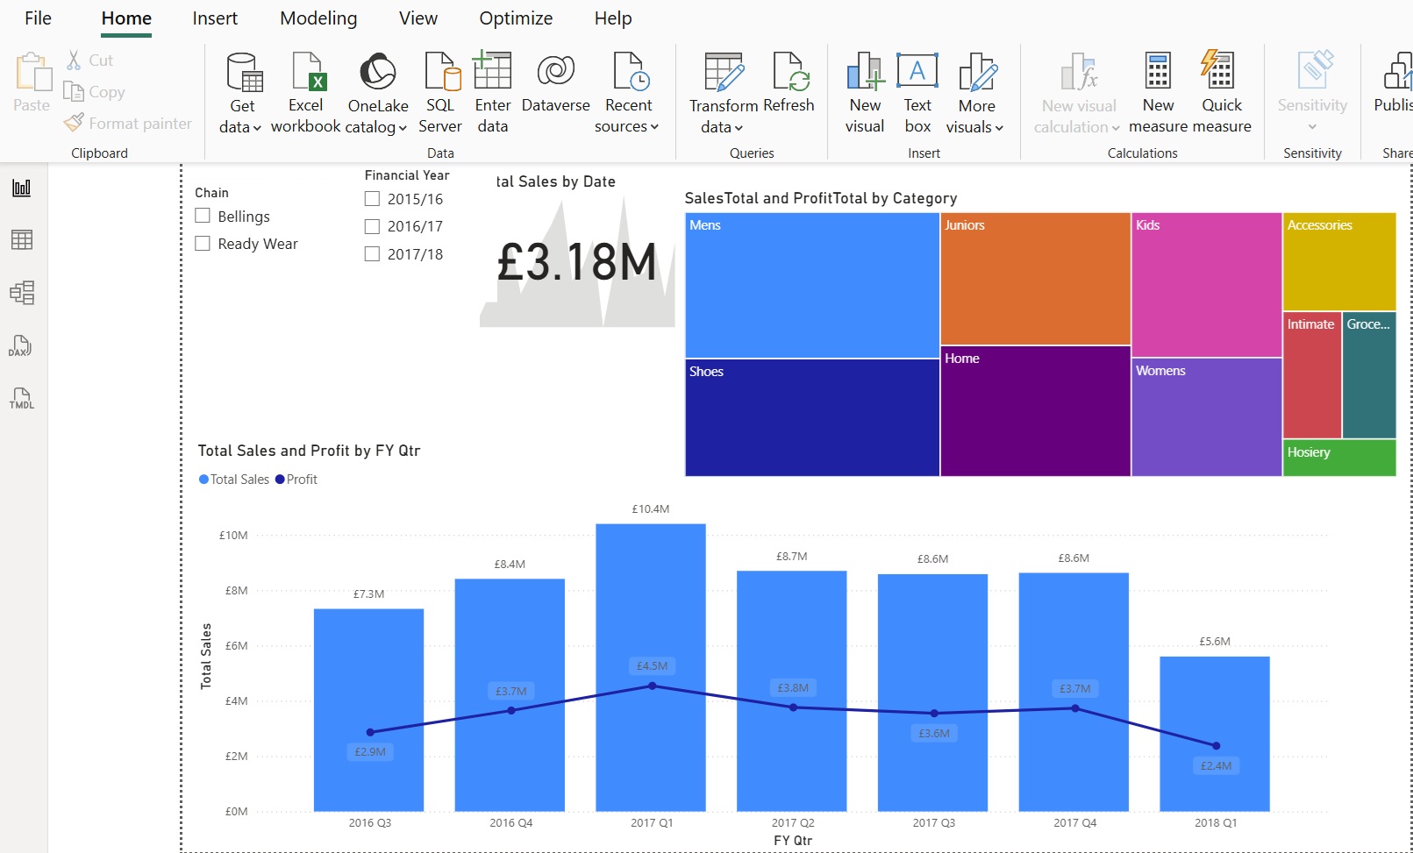The width and height of the screenshot is (1413, 853).
Task: Refresh the data queries
Action: click(789, 90)
